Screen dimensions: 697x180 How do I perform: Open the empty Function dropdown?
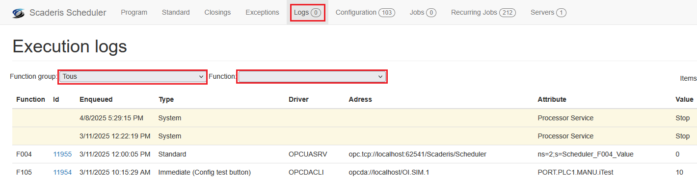[x=312, y=77]
